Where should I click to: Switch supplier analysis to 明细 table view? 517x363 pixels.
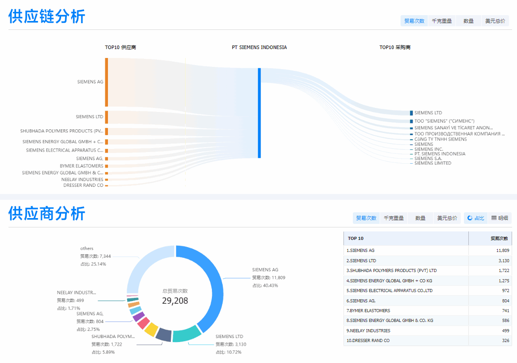500,218
